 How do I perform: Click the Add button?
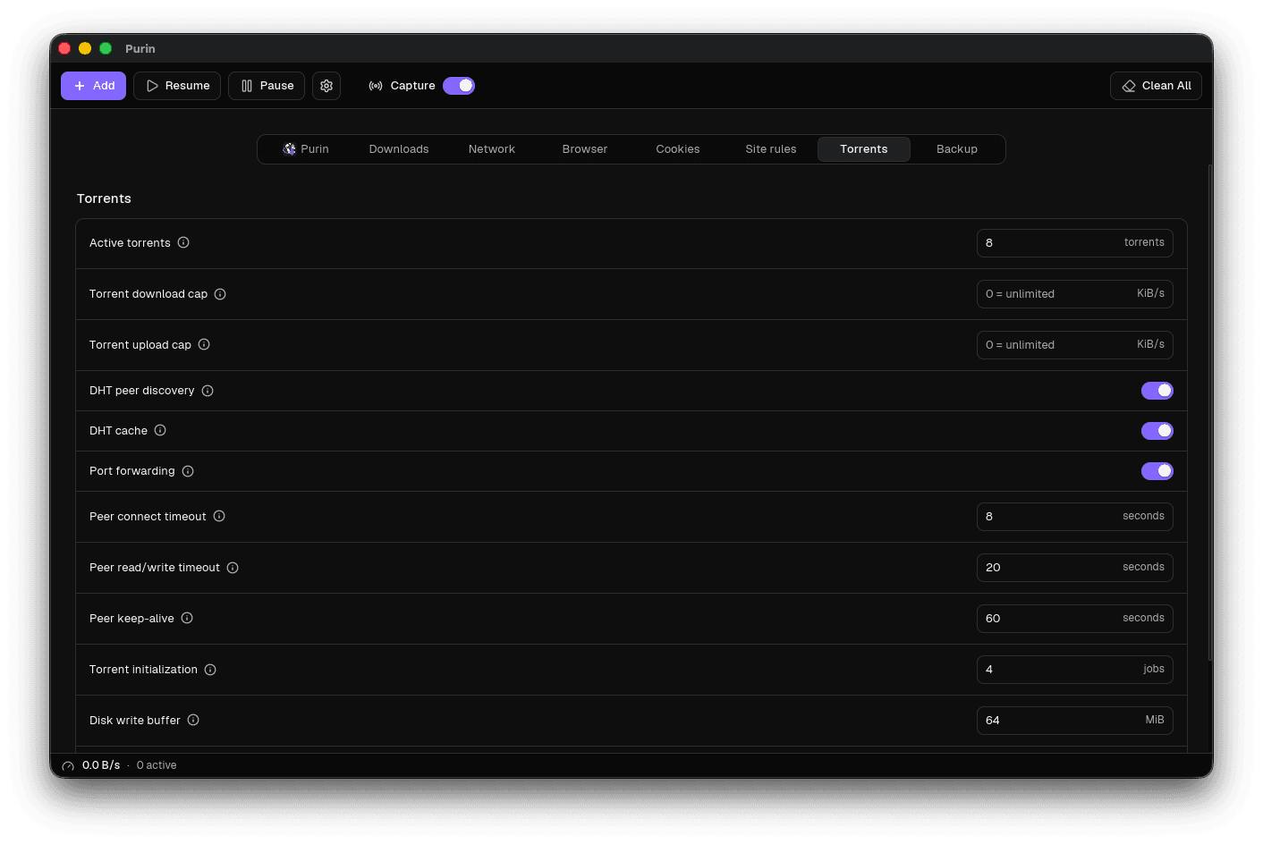[93, 86]
